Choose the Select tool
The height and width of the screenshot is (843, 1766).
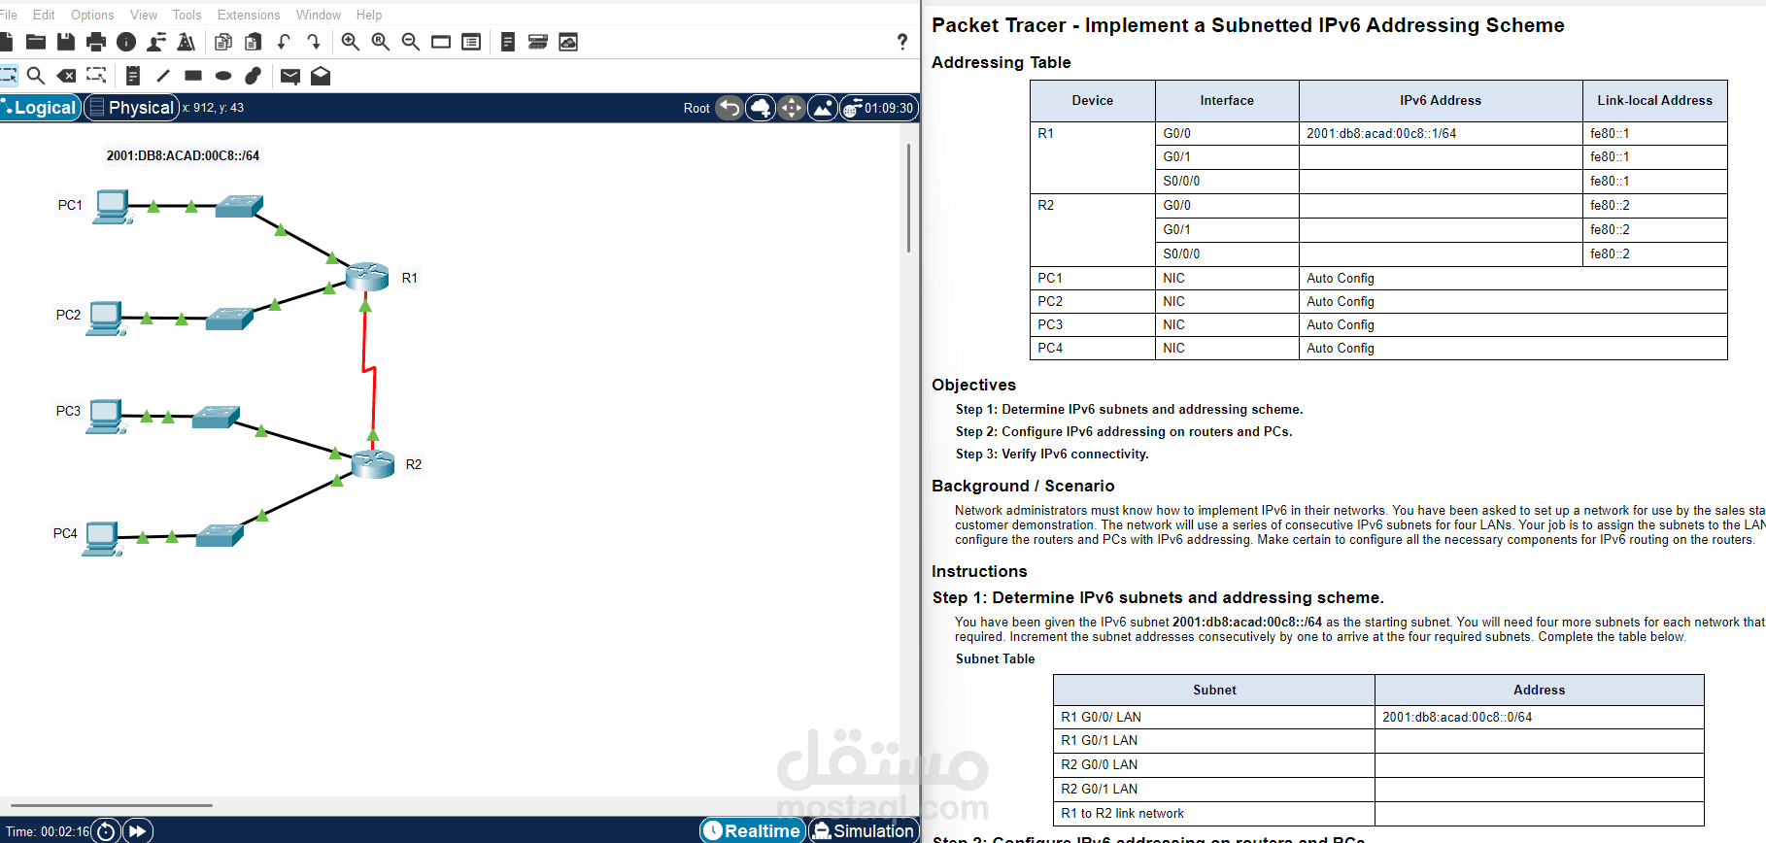tap(8, 75)
